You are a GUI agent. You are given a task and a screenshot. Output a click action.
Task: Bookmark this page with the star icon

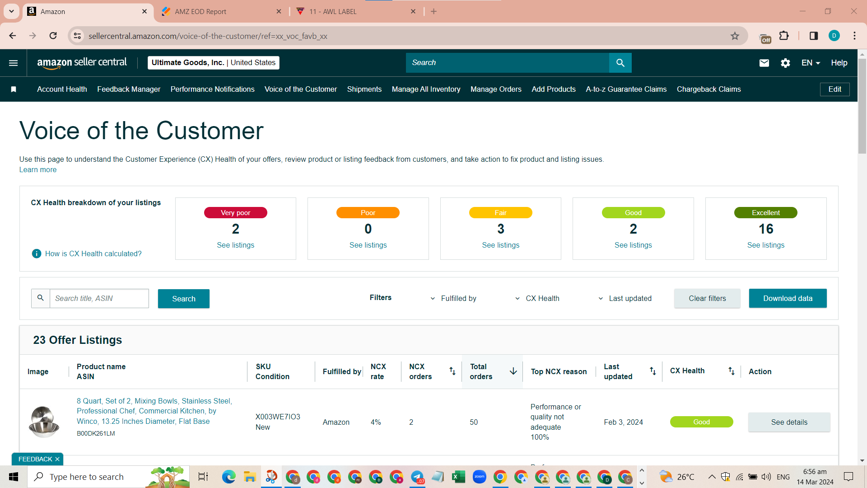pyautogui.click(x=735, y=36)
